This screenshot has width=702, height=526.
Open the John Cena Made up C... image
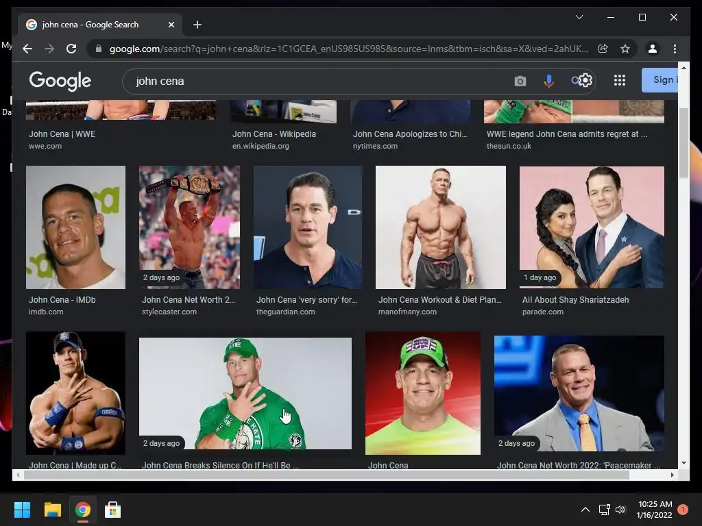(x=75, y=392)
